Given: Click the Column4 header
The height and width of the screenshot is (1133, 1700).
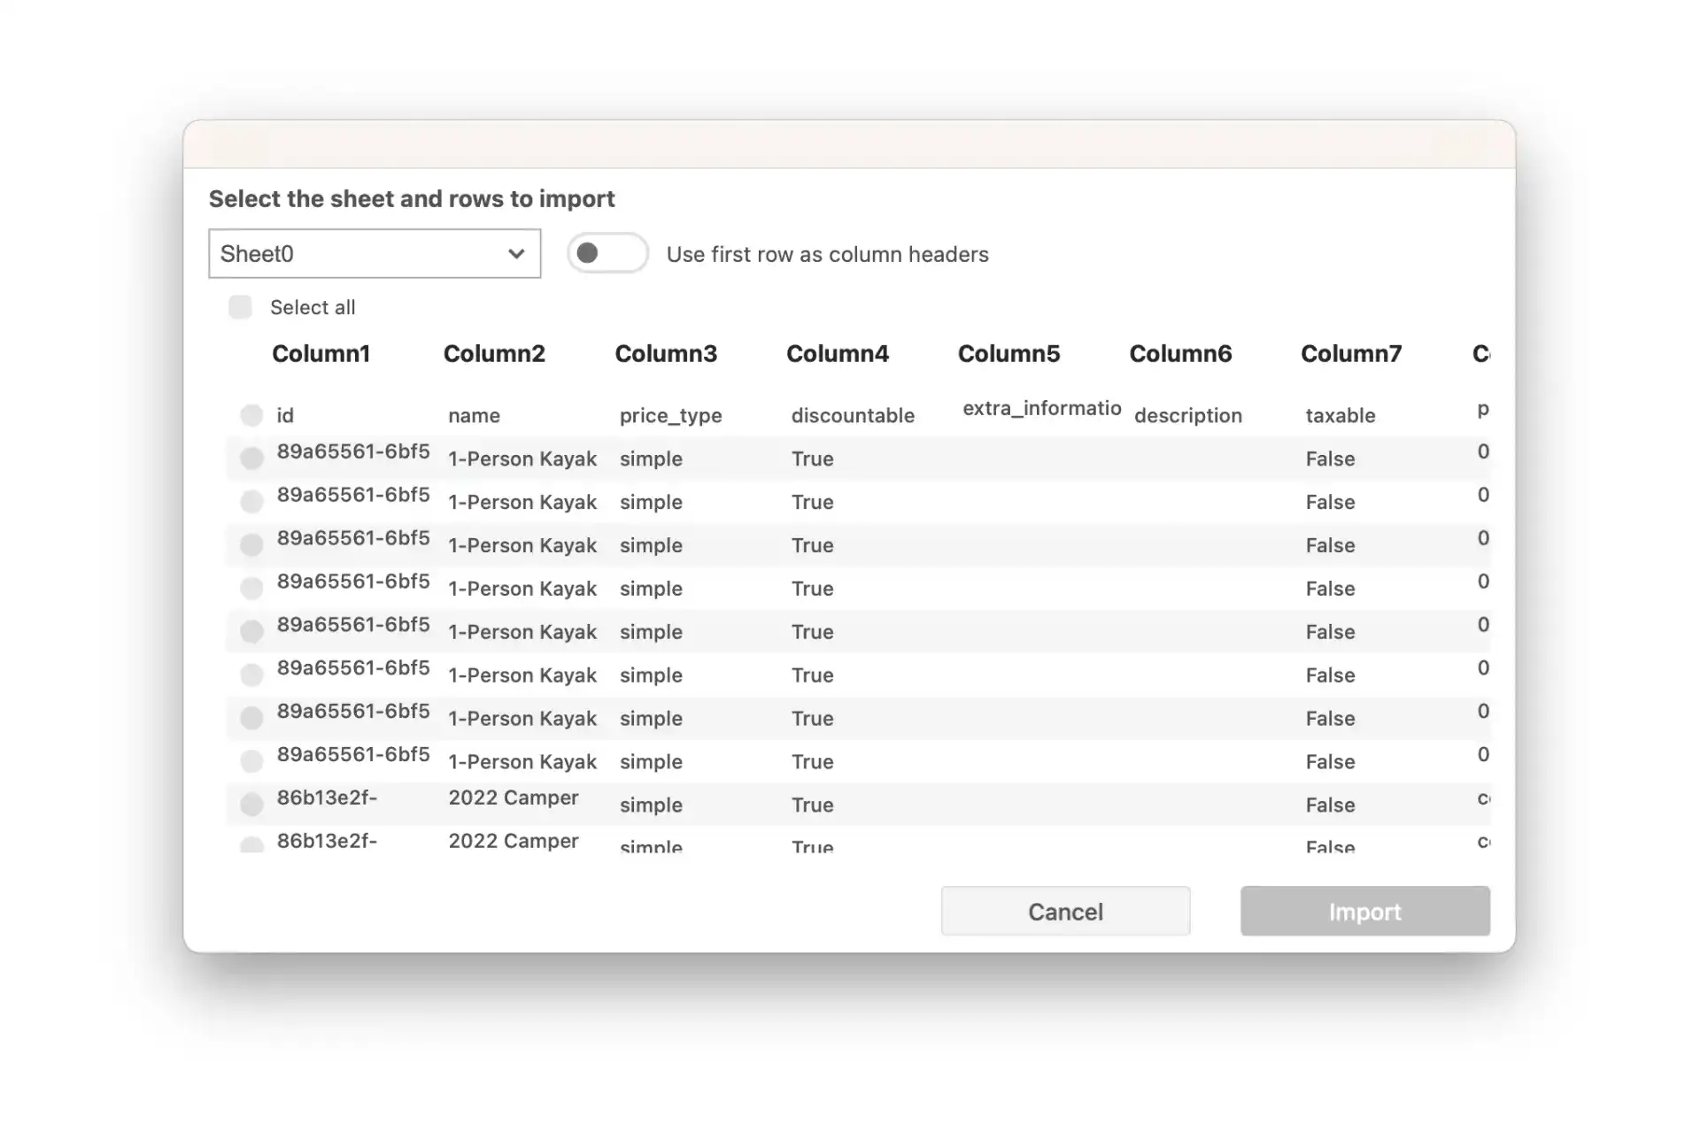Looking at the screenshot, I should [837, 354].
